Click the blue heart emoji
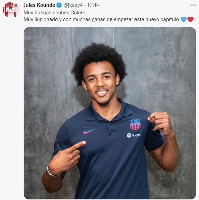This screenshot has height=200, width=199. point(184,19)
